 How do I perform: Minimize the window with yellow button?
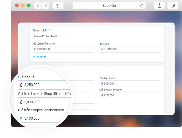(23, 5)
